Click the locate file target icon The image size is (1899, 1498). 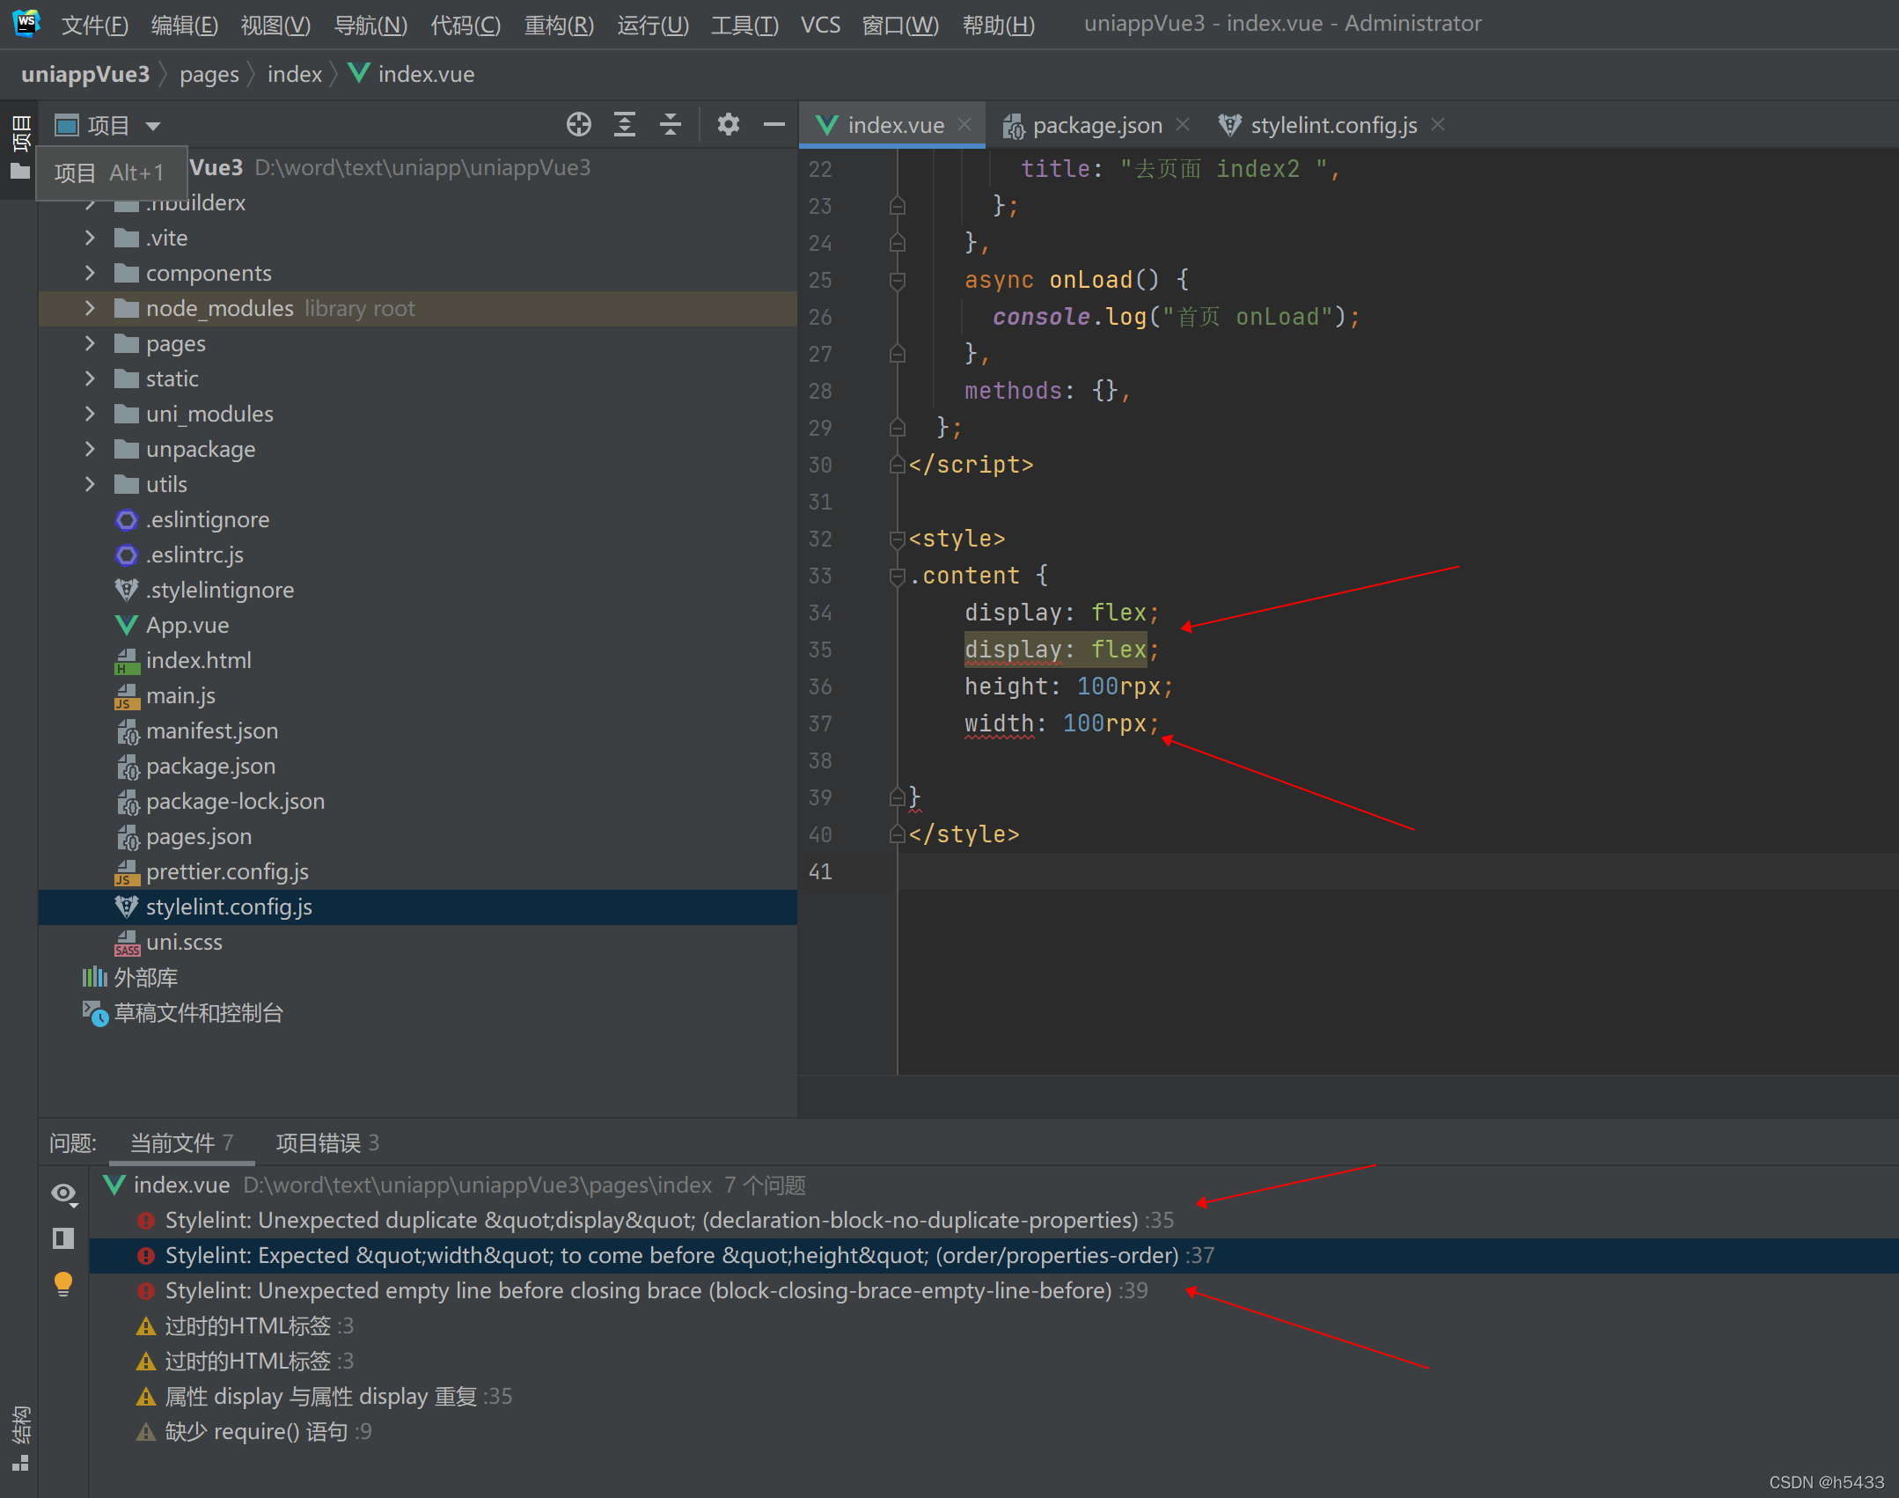pos(578,124)
